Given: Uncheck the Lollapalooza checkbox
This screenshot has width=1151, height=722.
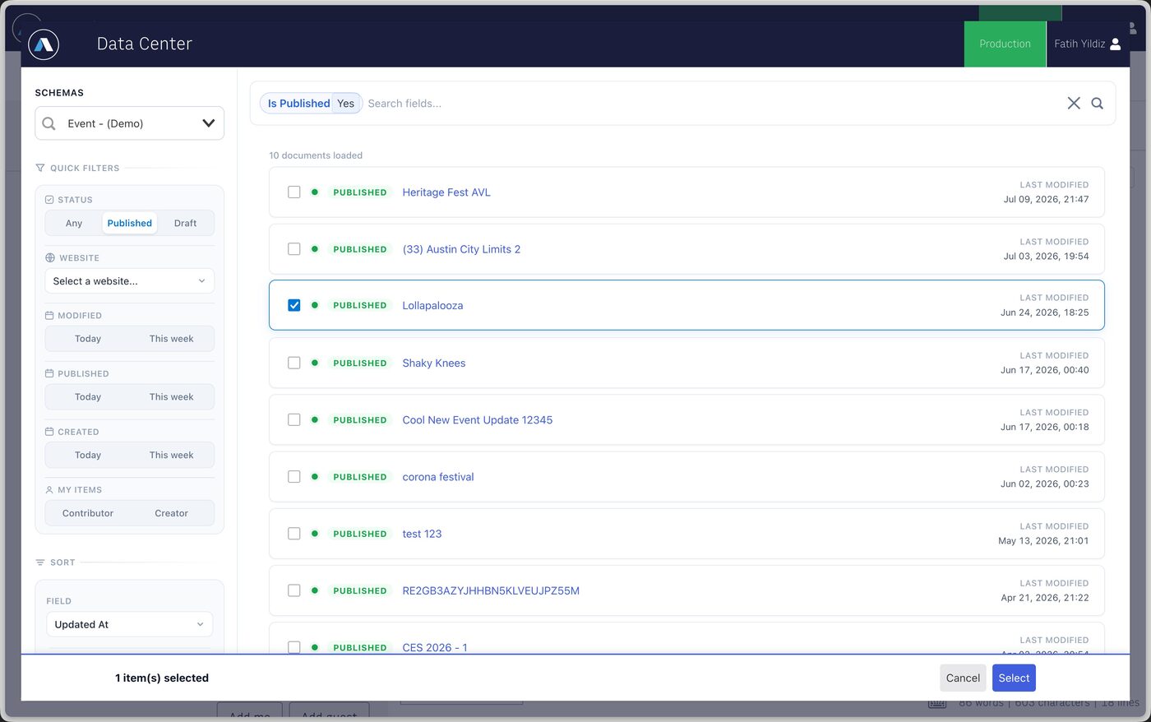Looking at the screenshot, I should coord(294,305).
